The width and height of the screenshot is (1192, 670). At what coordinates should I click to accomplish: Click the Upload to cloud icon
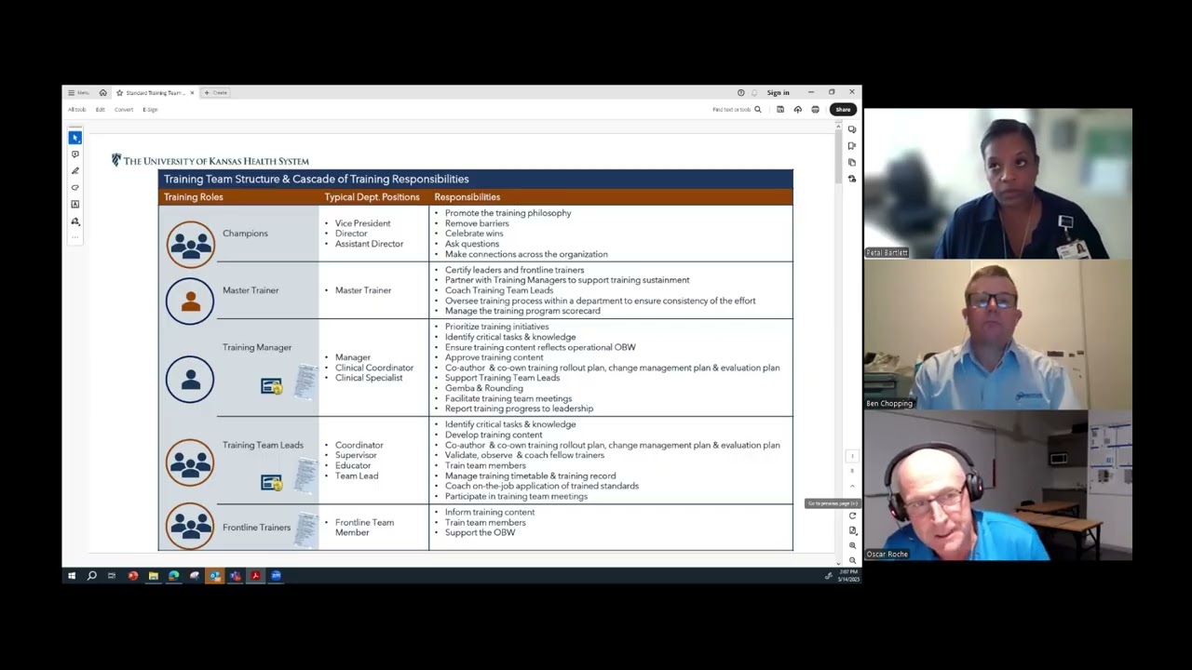(x=797, y=110)
